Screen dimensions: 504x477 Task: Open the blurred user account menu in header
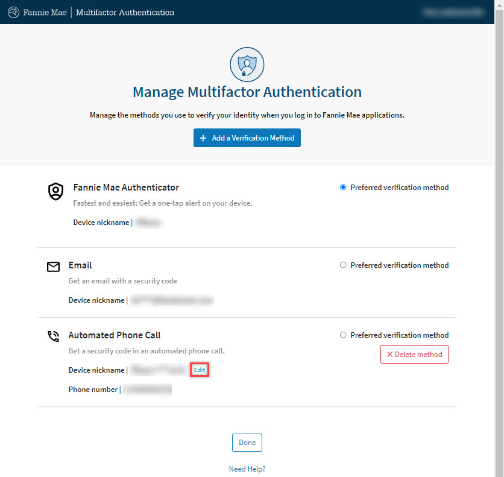[453, 12]
